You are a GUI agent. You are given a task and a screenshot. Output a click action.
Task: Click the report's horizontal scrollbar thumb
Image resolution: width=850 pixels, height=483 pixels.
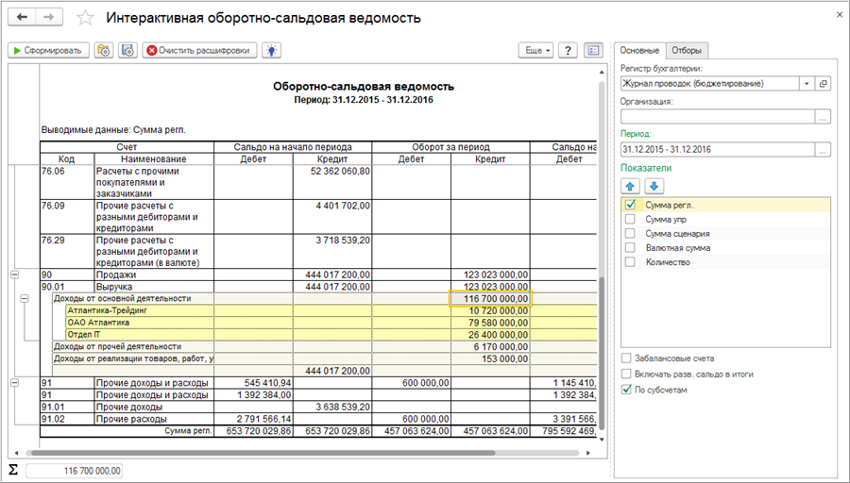pos(263,453)
